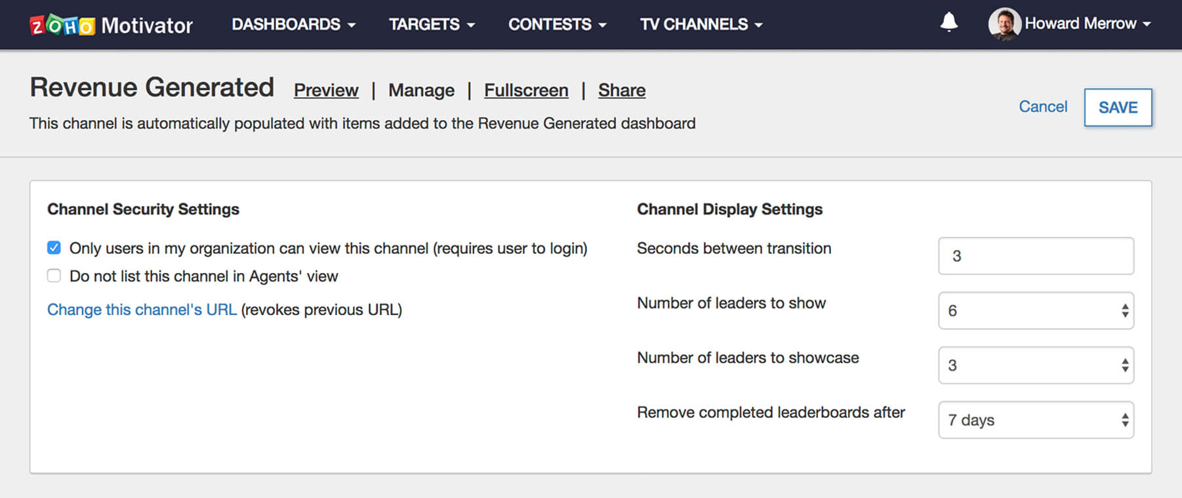Click Change this channel's URL link
The image size is (1182, 498).
tap(142, 310)
